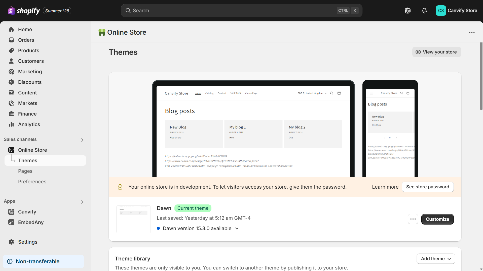Click the Sidekick assistant icon in top bar
Viewport: 483px width, 271px height.
tap(407, 11)
